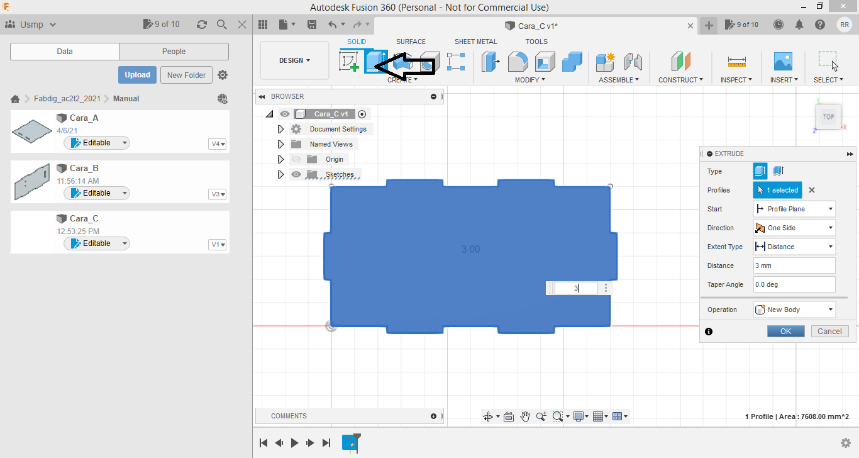Click the TOP face of ViewCube
This screenshot has width=859, height=458.
click(x=828, y=116)
